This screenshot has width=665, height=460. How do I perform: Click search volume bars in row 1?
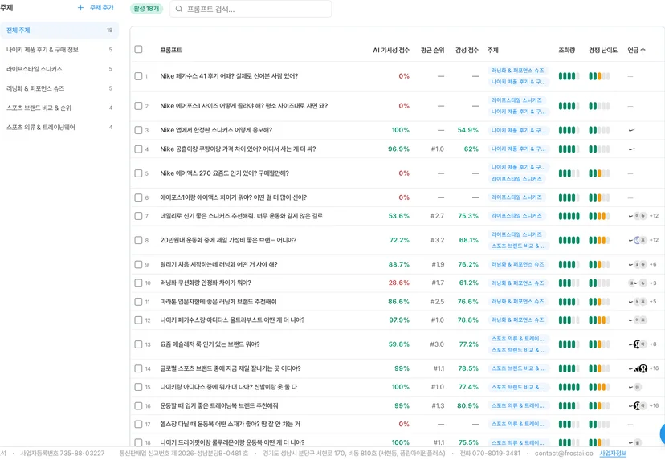pos(569,76)
